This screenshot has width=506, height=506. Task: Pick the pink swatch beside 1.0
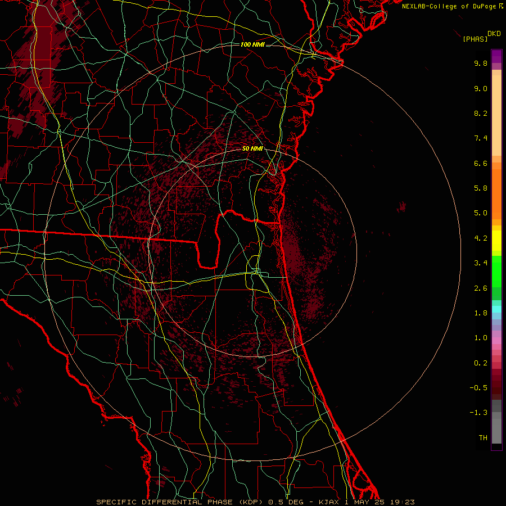coord(496,341)
